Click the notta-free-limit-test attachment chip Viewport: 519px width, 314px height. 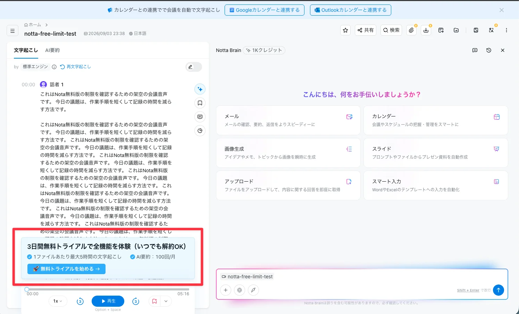(247, 277)
